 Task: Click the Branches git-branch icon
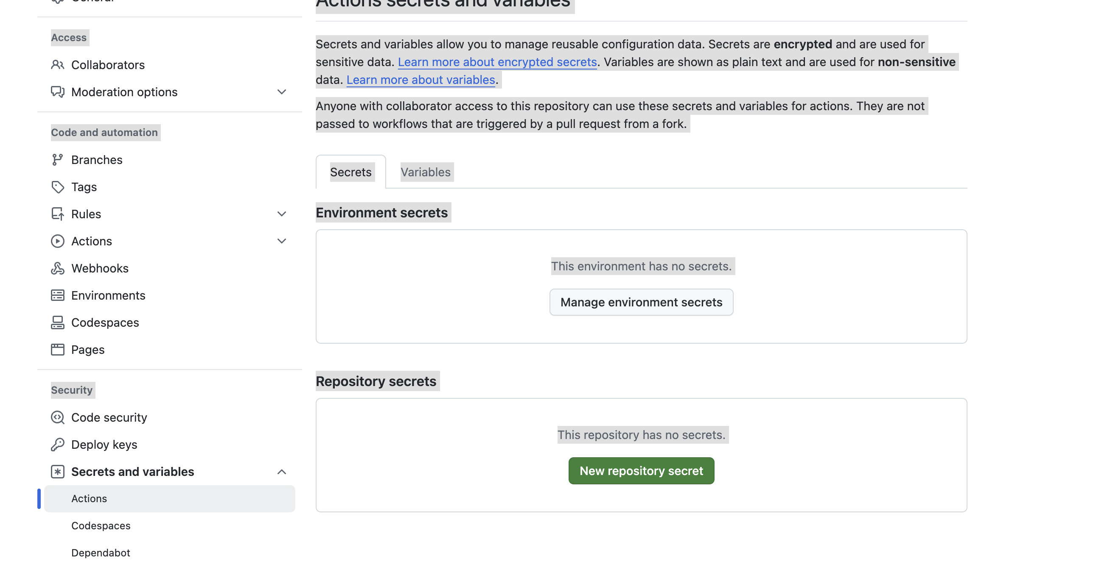[58, 160]
